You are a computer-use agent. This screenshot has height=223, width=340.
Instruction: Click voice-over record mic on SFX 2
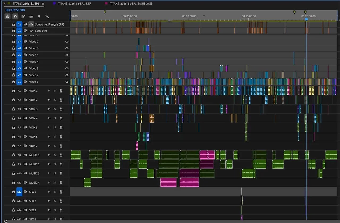(61, 201)
